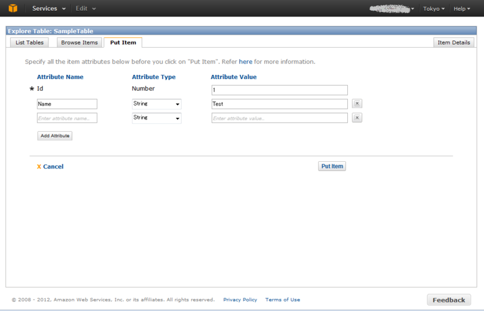Focus the value field containing Test
484x311 pixels.
click(x=280, y=104)
